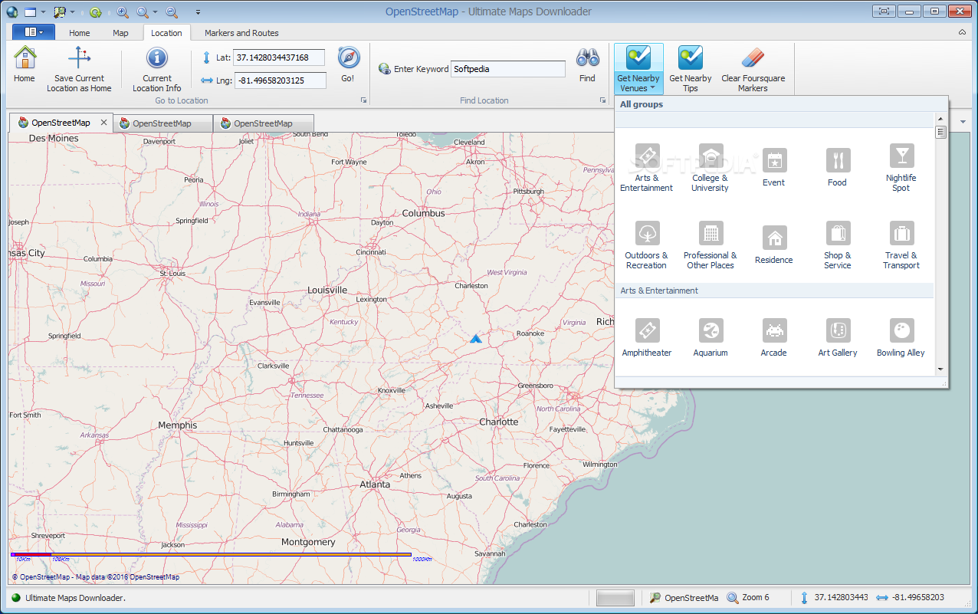Image resolution: width=978 pixels, height=614 pixels.
Task: Click the venues list scroll down arrow
Action: pyautogui.click(x=940, y=369)
